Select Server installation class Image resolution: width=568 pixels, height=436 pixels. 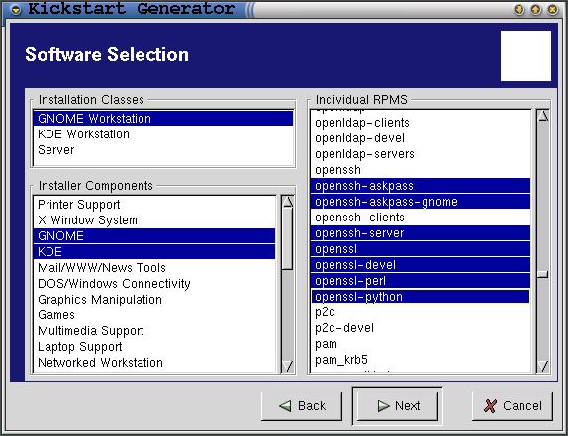click(x=162, y=150)
